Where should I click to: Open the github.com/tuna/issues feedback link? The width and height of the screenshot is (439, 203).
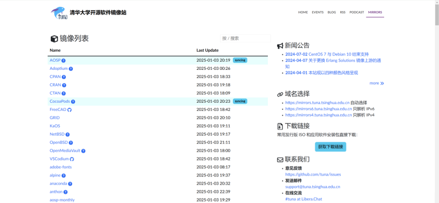pyautogui.click(x=313, y=175)
